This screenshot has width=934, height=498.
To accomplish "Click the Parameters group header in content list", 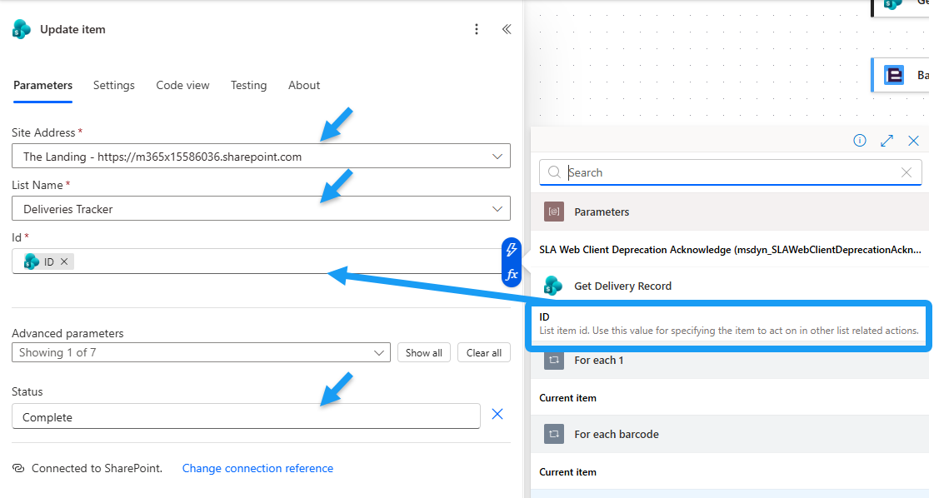I will point(730,212).
